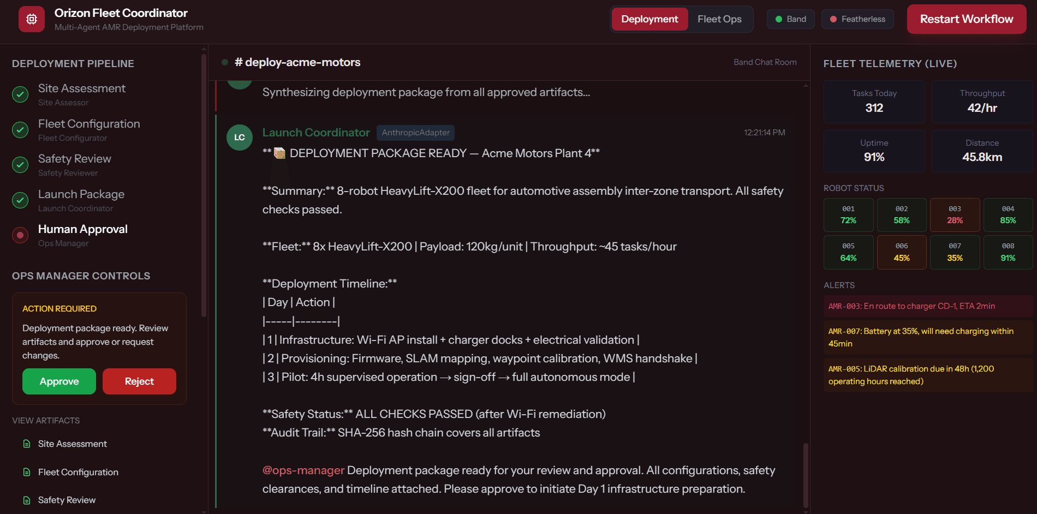The width and height of the screenshot is (1037, 514).
Task: Click the deploy-acme-motors channel status dot
Action: click(x=224, y=62)
